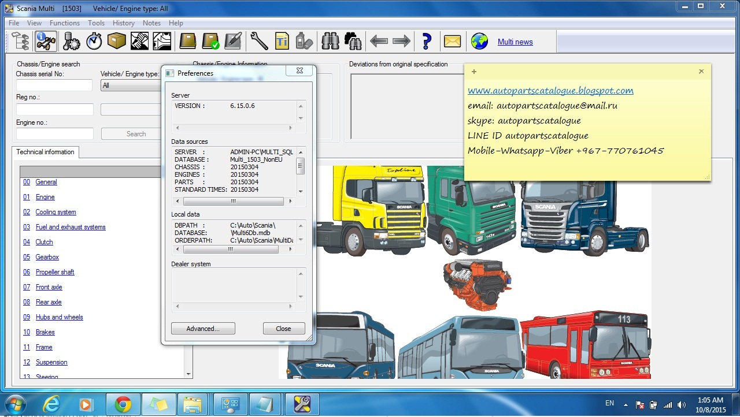Open the Brakes link
This screenshot has width=740, height=417.
click(x=45, y=332)
